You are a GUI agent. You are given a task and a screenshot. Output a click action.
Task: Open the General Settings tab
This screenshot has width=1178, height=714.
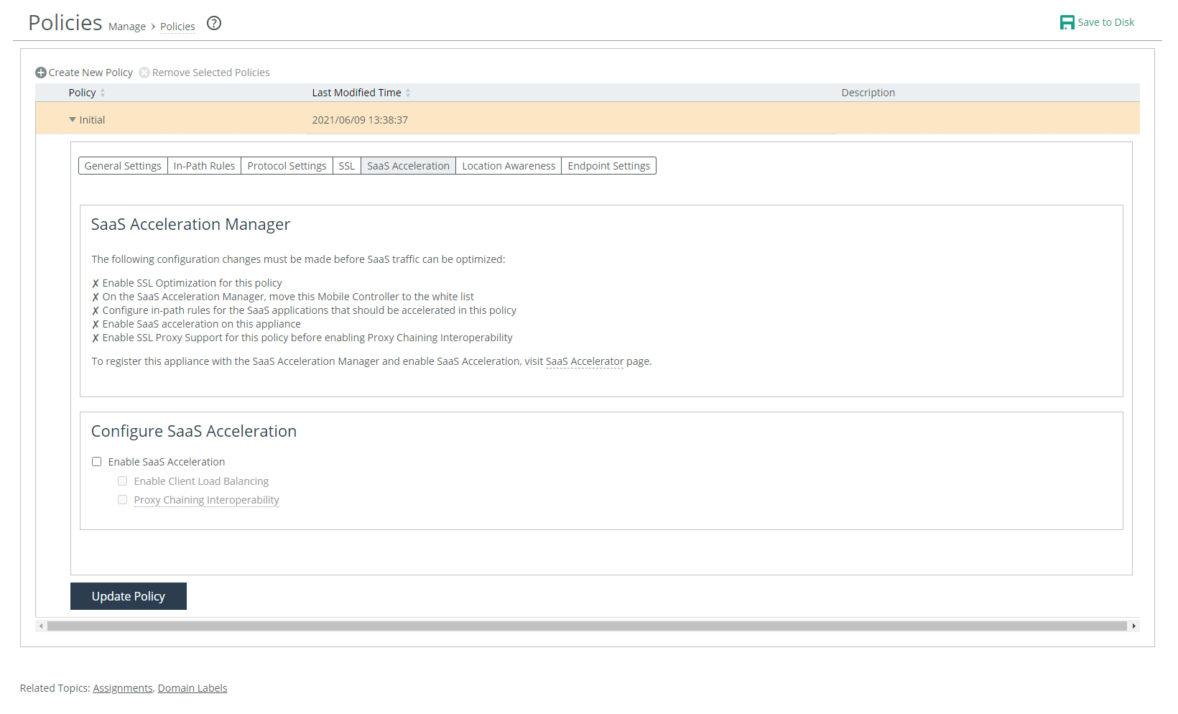coord(123,166)
